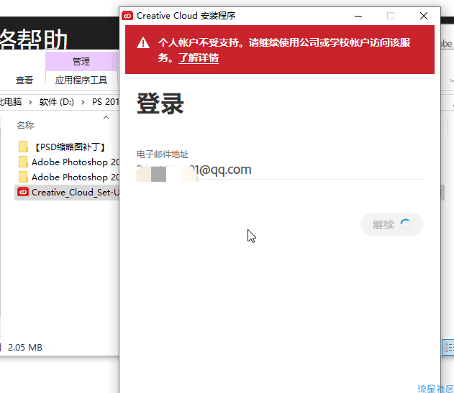Click the sort arrow above 名称 column
454x393 pixels.
coord(106,117)
